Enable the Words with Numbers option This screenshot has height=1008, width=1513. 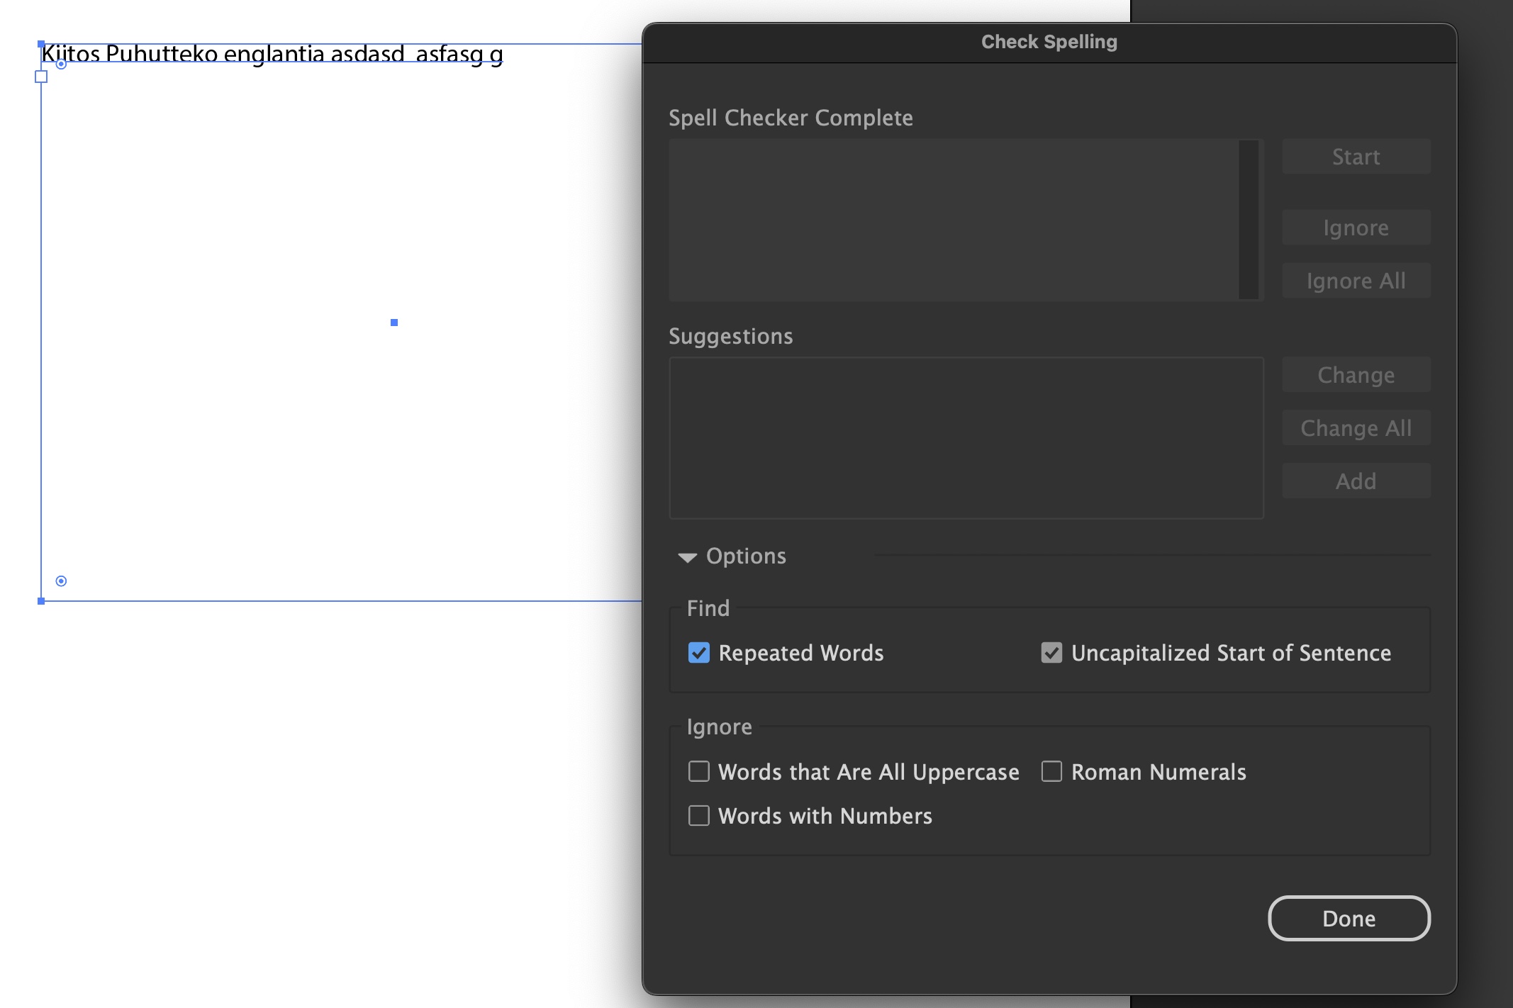698,815
